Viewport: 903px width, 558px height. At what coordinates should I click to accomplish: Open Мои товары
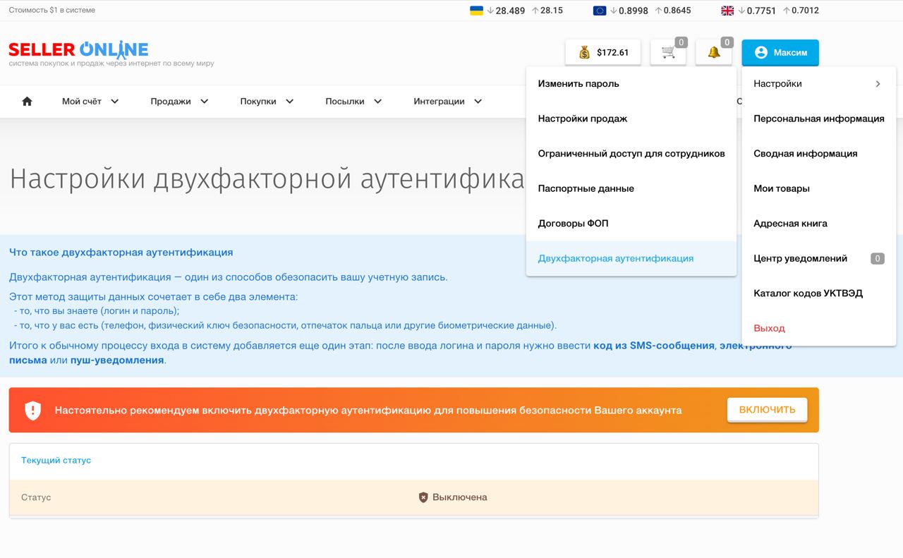[782, 188]
